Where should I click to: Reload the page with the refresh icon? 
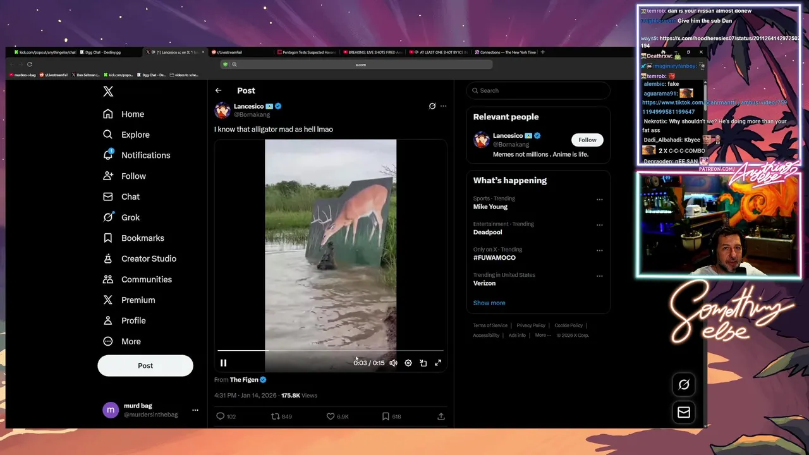point(29,64)
